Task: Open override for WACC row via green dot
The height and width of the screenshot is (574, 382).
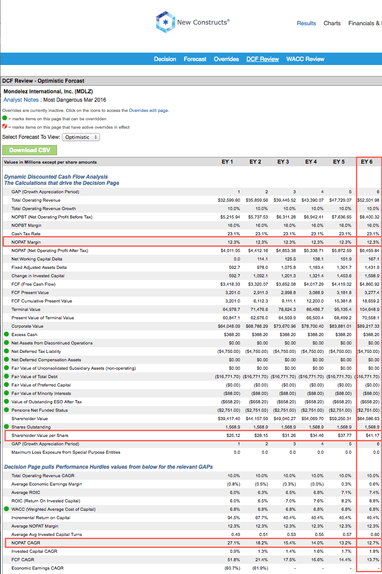Action: (x=6, y=509)
